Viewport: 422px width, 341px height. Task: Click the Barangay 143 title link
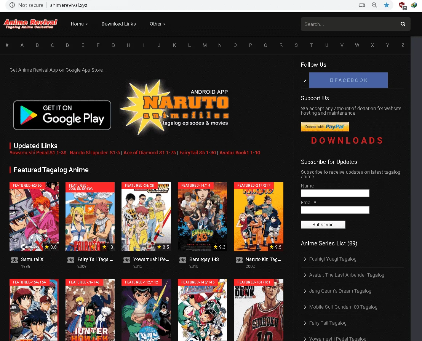click(x=204, y=259)
